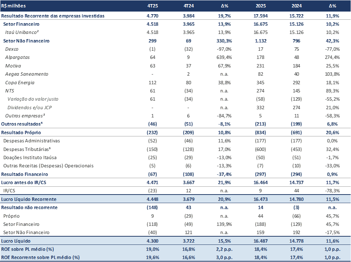
Task: Click the Copa Energia row label
Action: click(21, 82)
